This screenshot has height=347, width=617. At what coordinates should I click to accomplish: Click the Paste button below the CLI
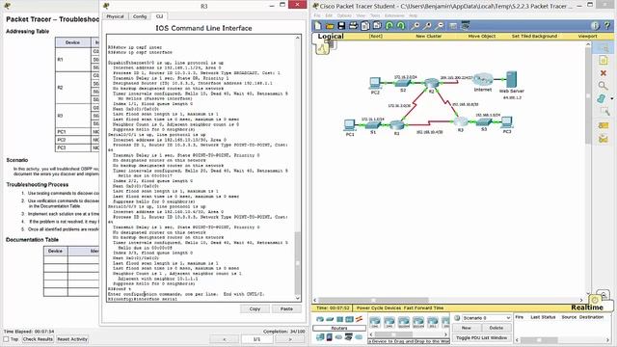286,308
